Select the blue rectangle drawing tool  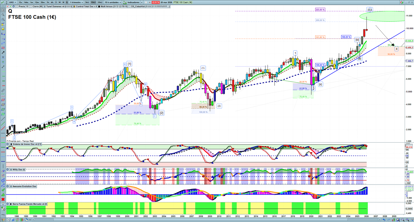[3, 43]
